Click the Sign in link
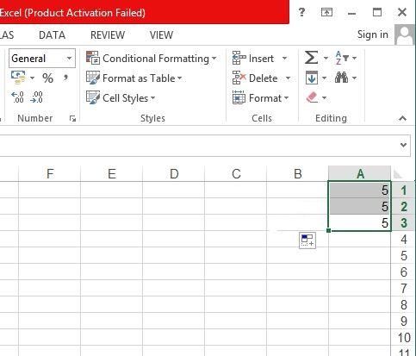 point(372,34)
